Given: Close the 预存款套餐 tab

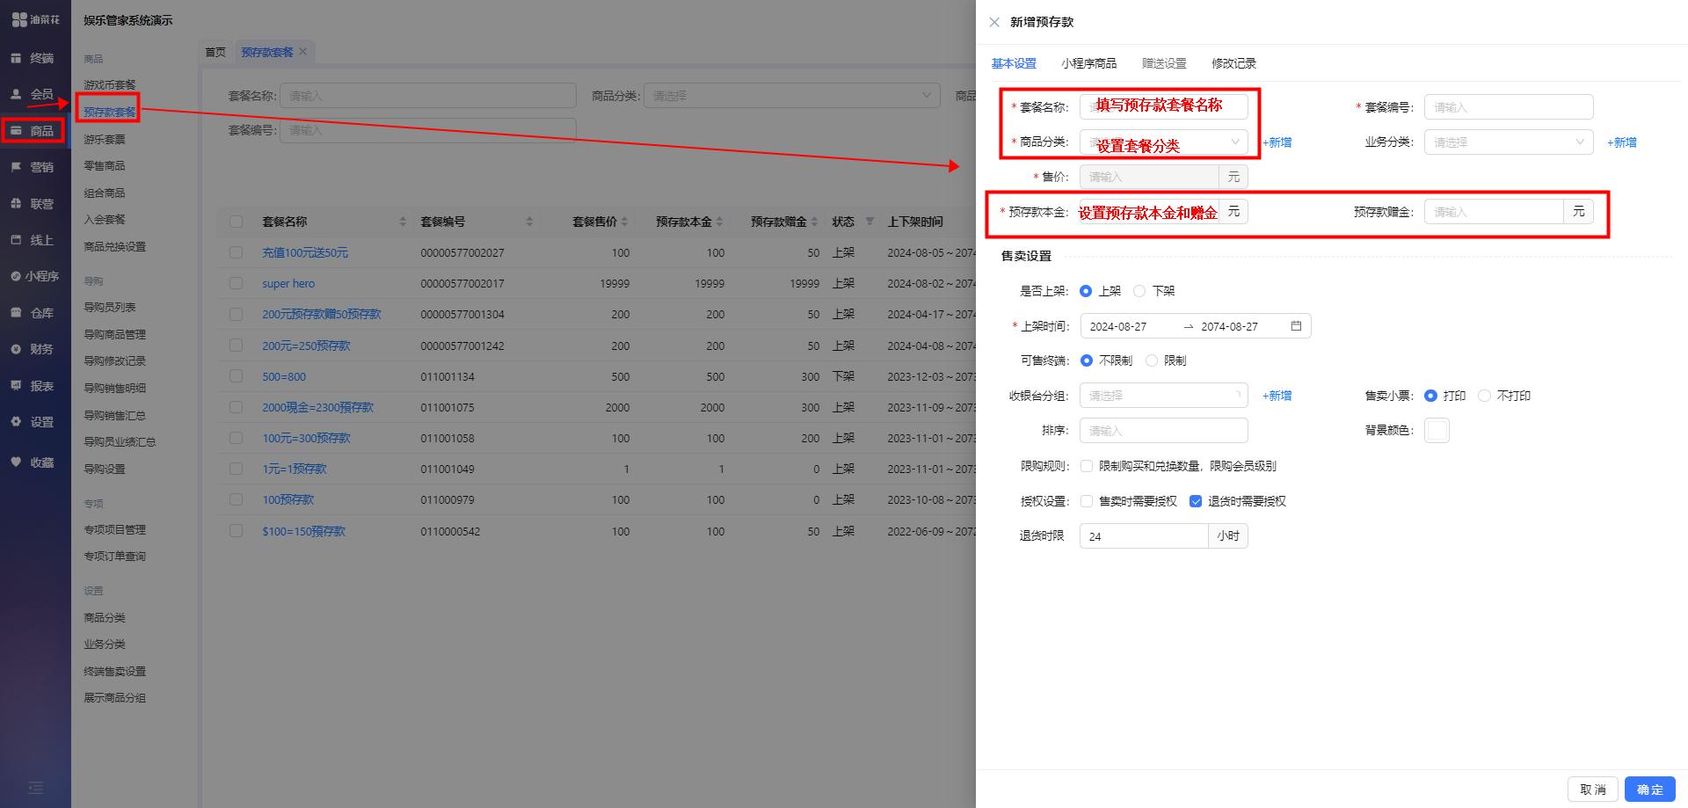Looking at the screenshot, I should pos(303,52).
